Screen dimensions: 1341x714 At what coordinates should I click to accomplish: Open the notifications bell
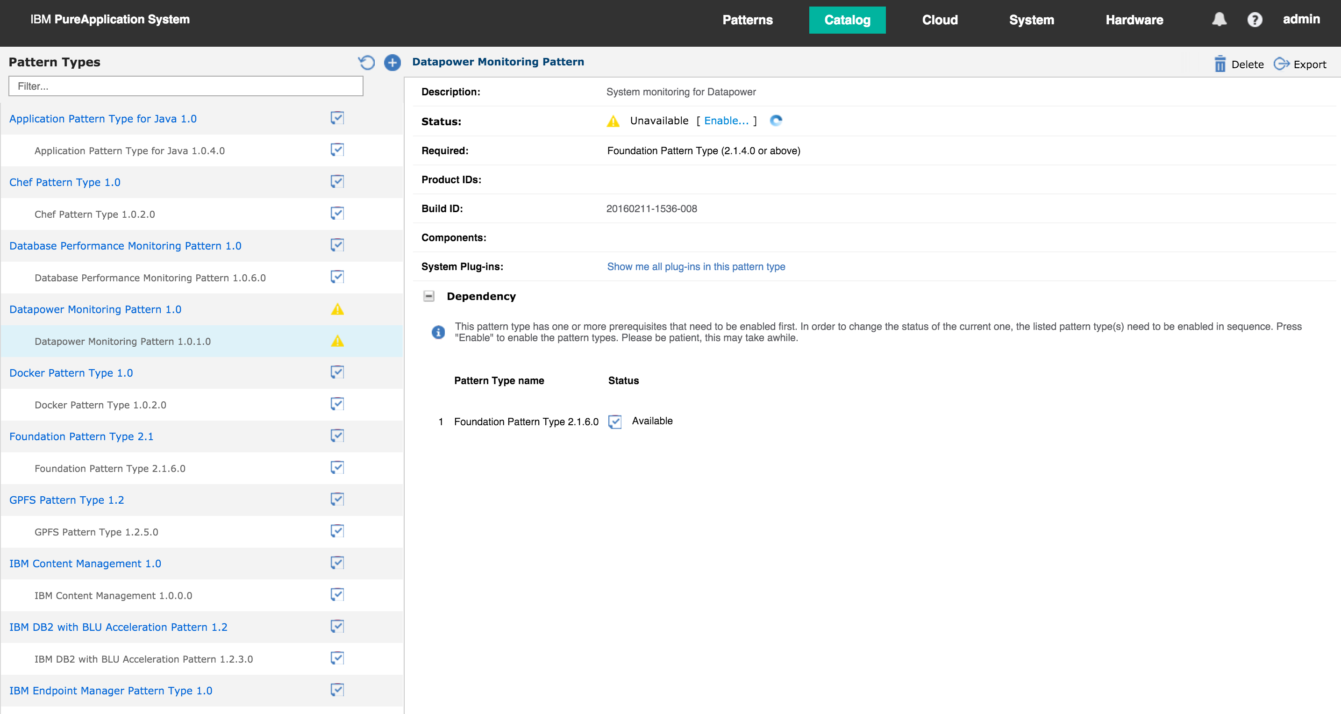click(1219, 20)
